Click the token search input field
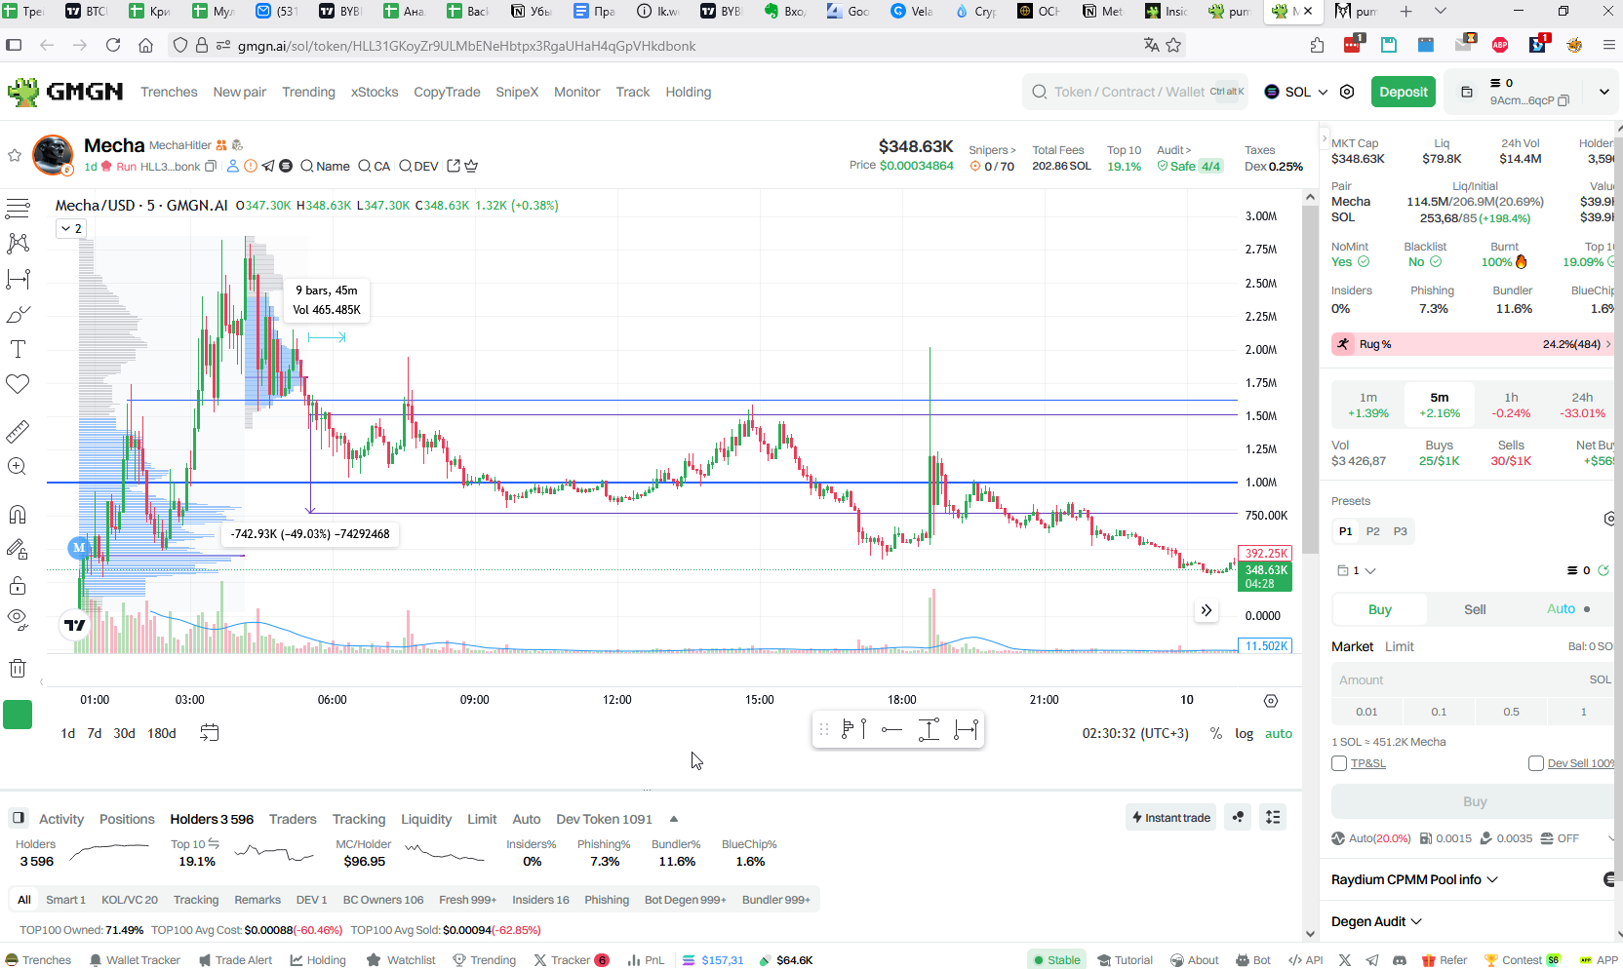Screen dimensions: 1623x969 coord(1135,92)
